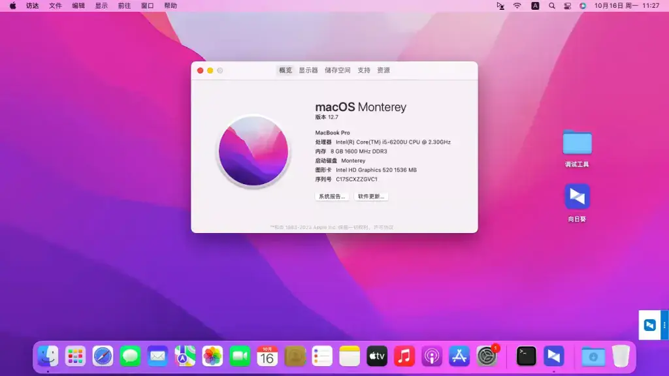Open Trash in the Dock
This screenshot has height=376, width=669.
tap(621, 356)
